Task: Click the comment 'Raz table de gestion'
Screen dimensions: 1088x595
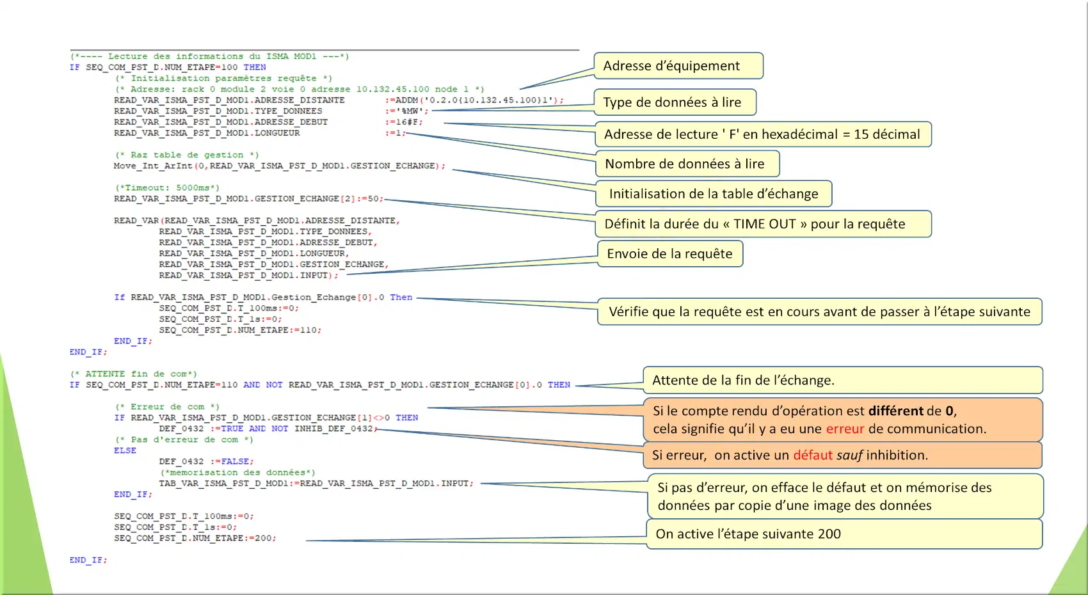Action: [187, 155]
